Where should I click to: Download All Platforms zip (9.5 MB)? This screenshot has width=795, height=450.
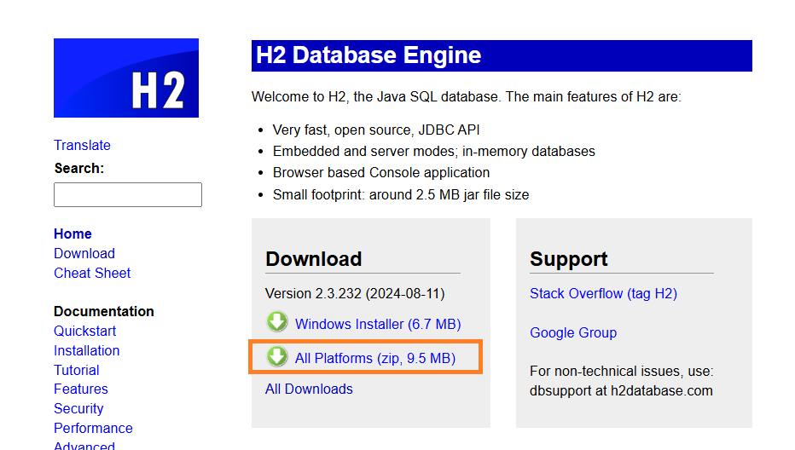pyautogui.click(x=375, y=358)
